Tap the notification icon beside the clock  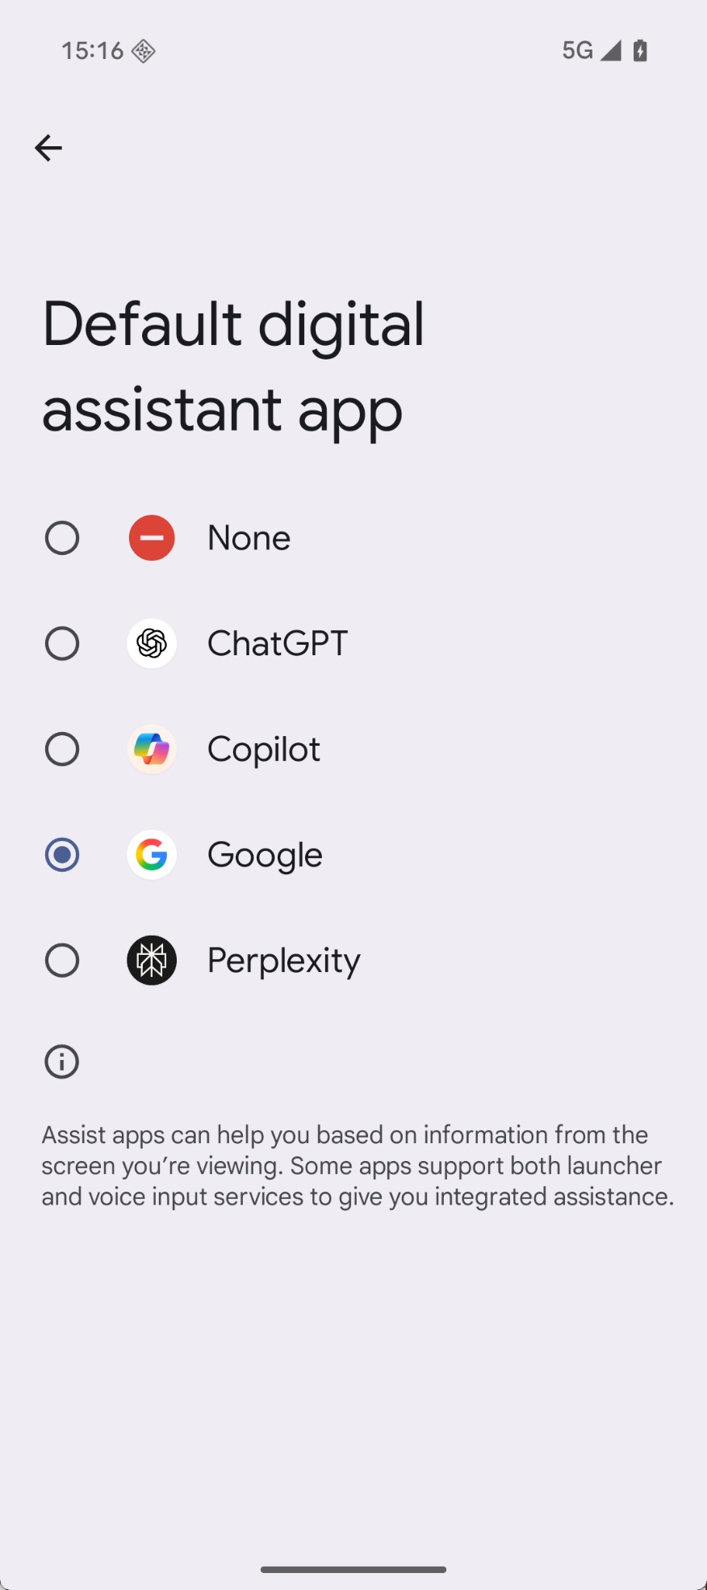pos(144,51)
